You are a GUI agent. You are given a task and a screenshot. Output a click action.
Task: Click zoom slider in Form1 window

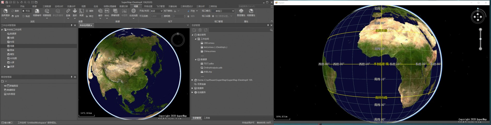[x=480, y=39]
